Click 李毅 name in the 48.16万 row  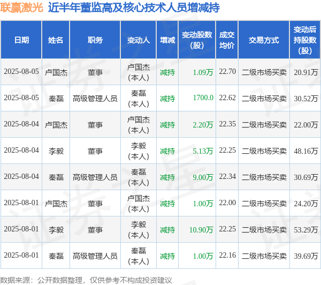click(x=56, y=151)
